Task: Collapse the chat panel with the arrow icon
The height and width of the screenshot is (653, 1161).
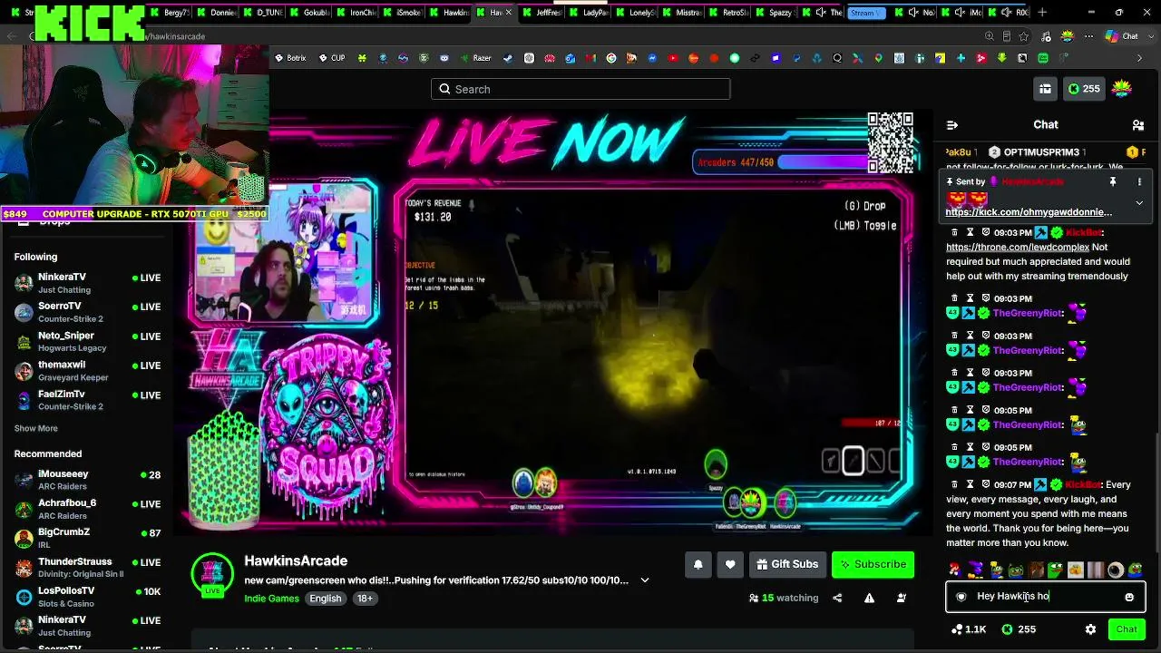Action: pyautogui.click(x=952, y=125)
